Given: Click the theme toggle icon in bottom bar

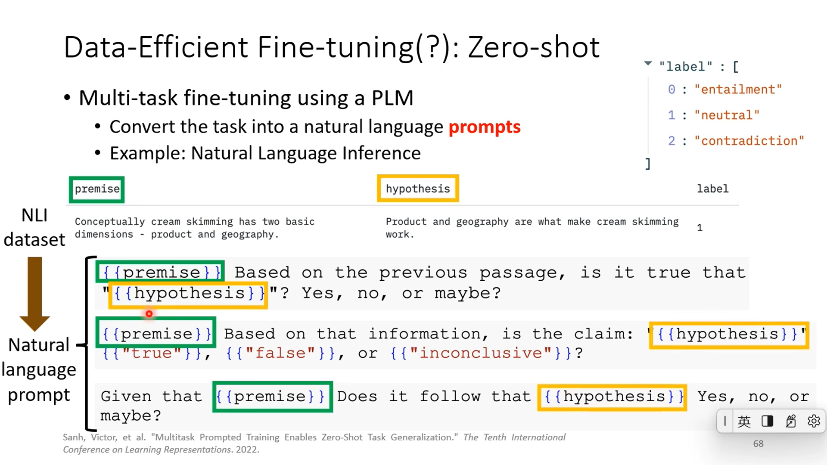Looking at the screenshot, I should (768, 421).
